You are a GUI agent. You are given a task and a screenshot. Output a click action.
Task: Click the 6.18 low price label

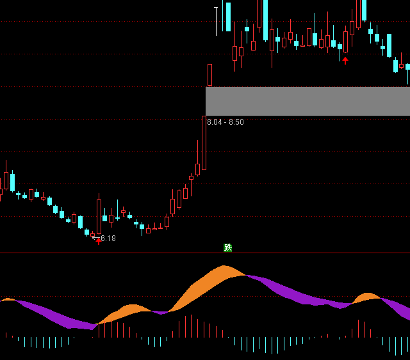pyautogui.click(x=108, y=239)
